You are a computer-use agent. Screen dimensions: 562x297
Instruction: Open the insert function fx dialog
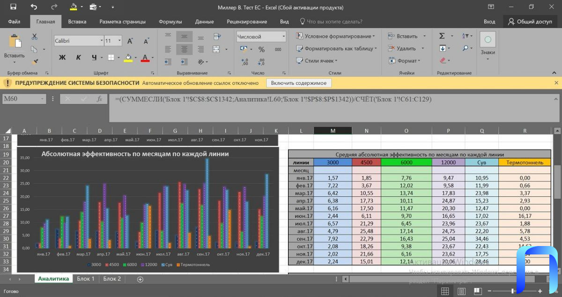point(99,99)
